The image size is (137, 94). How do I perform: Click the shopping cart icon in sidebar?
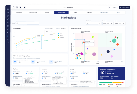click(x=8, y=19)
